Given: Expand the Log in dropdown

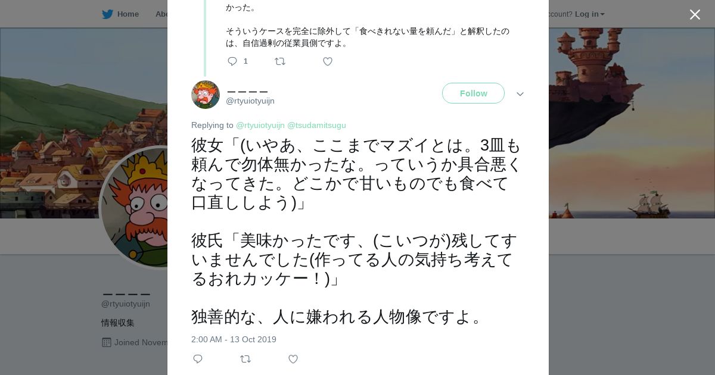Looking at the screenshot, I should point(589,14).
